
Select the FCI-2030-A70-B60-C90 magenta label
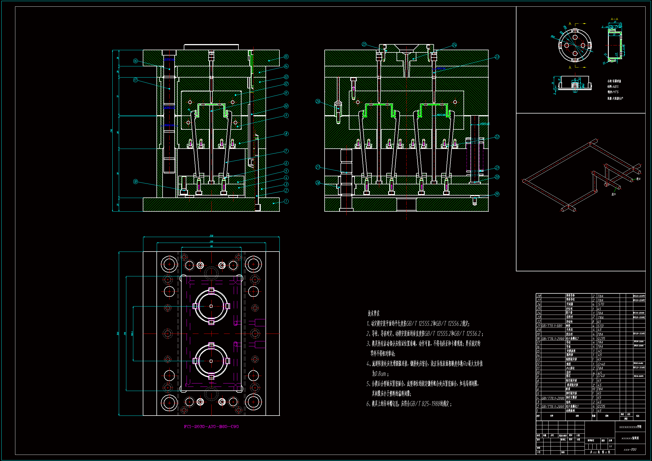(x=211, y=426)
